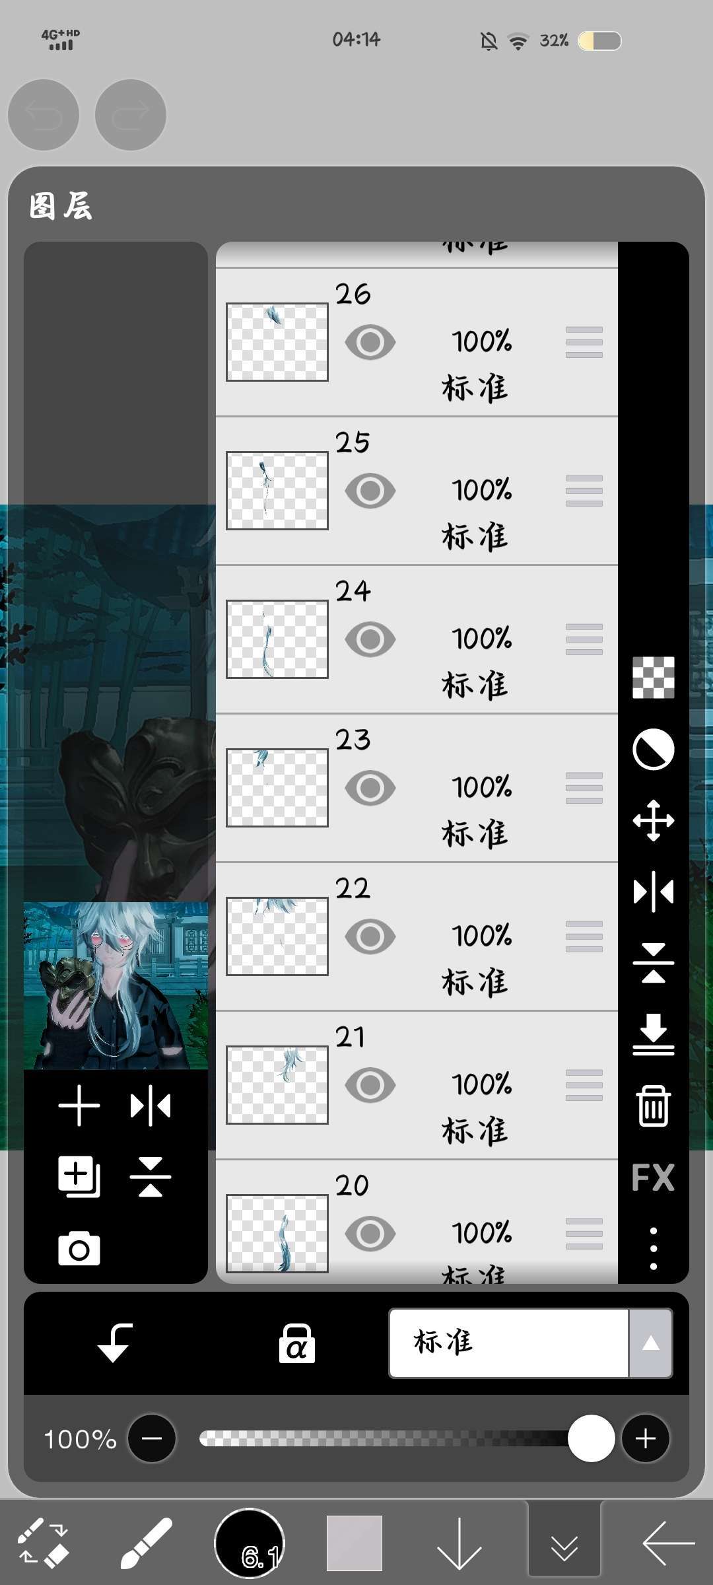The image size is (713, 1585).
Task: Open the 标准 blend mode dropdown
Action: point(508,1343)
